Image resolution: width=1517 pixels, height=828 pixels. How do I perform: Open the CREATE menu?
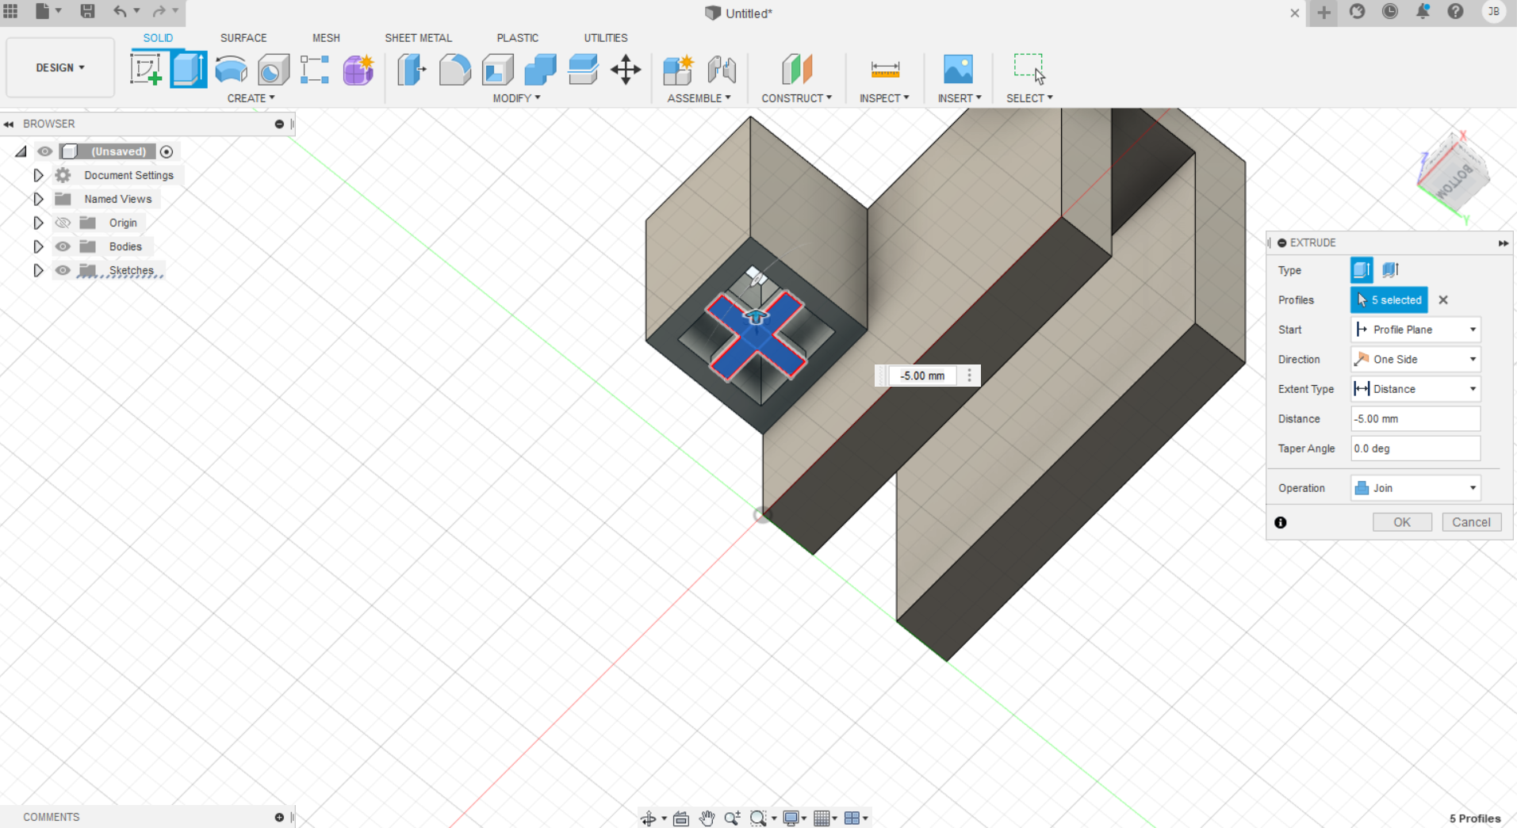[251, 98]
